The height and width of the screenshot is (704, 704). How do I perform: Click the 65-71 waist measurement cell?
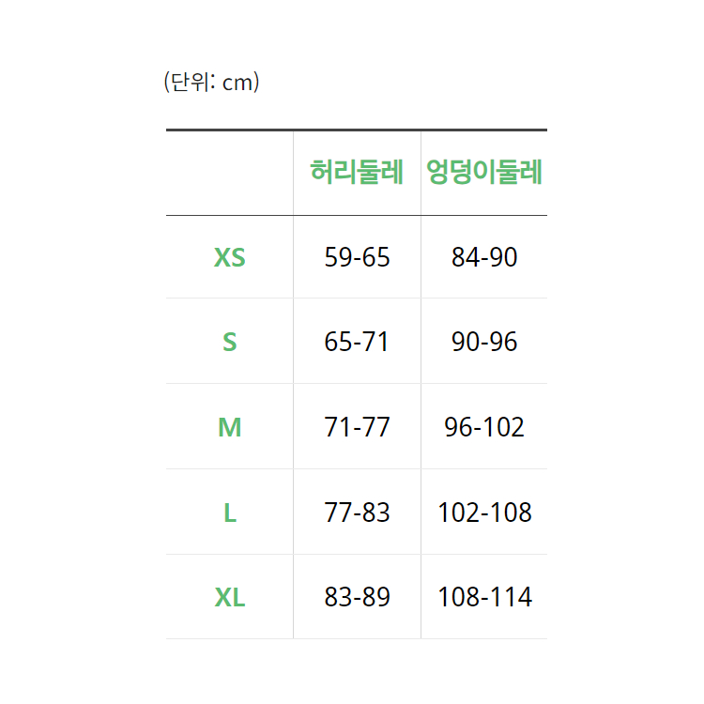357,343
